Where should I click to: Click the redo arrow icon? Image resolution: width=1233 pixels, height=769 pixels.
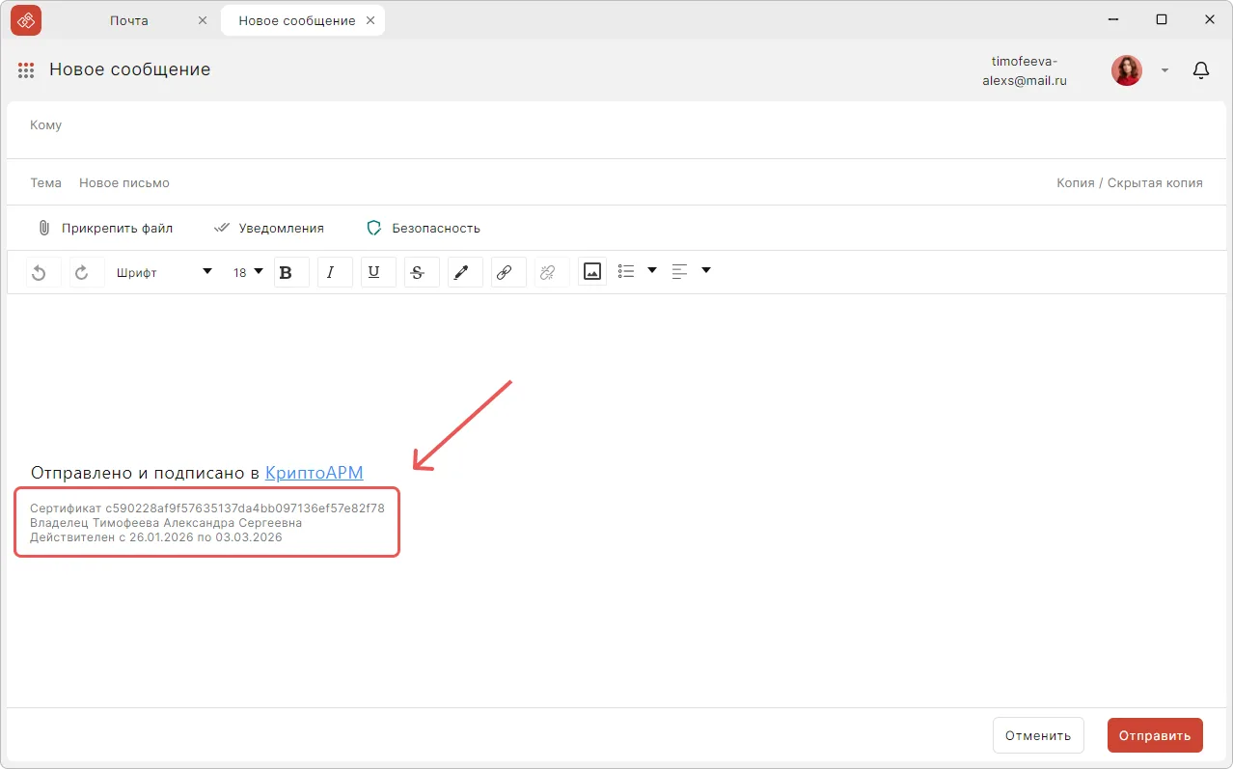82,273
